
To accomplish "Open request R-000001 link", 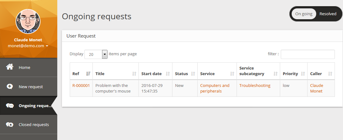I will pyautogui.click(x=81, y=85).
